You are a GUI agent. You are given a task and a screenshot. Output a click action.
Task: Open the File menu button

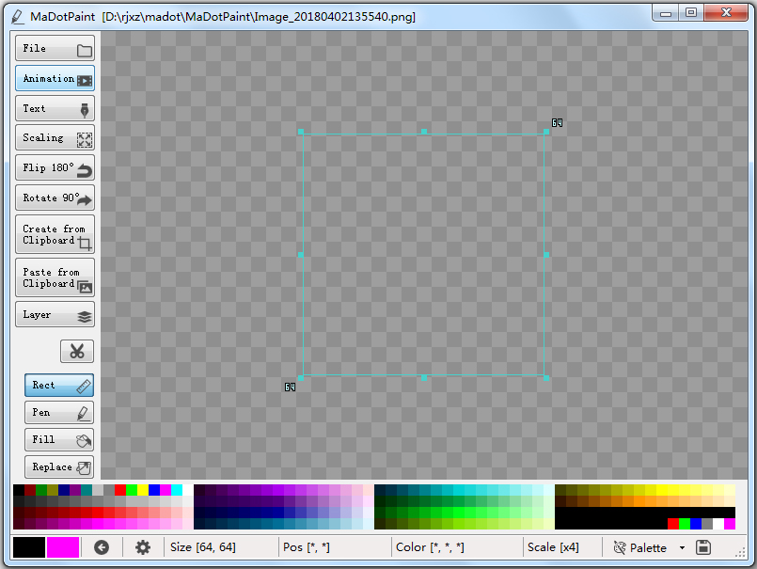pyautogui.click(x=55, y=48)
